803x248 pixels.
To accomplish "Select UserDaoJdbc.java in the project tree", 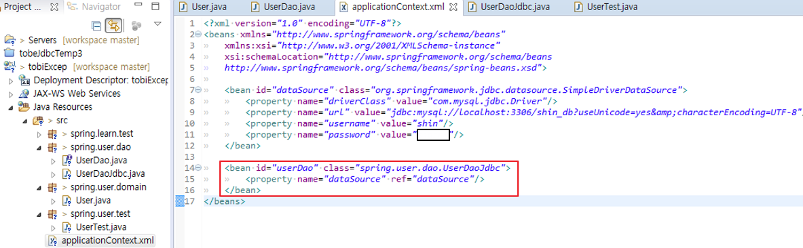I will [x=110, y=174].
